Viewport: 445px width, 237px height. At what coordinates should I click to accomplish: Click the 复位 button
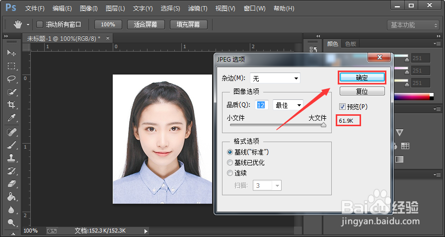click(x=362, y=91)
